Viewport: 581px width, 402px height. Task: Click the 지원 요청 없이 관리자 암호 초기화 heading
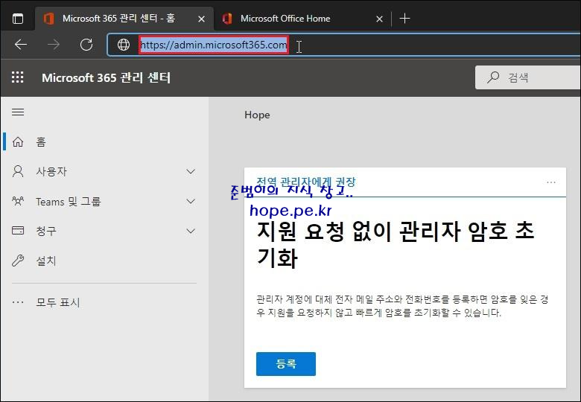coord(396,244)
